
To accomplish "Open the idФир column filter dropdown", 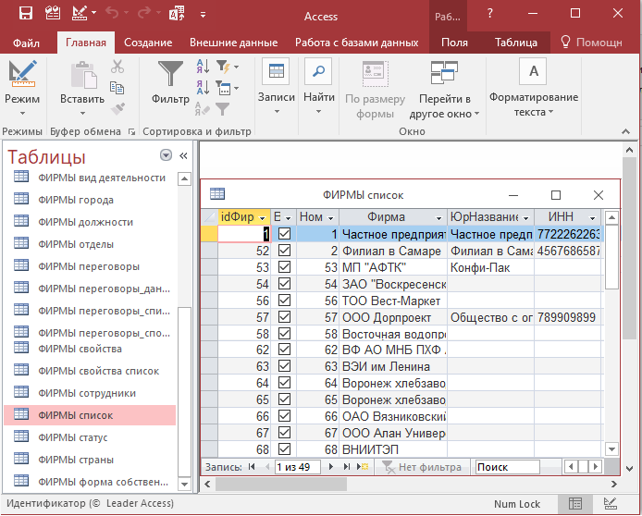I will tap(263, 217).
